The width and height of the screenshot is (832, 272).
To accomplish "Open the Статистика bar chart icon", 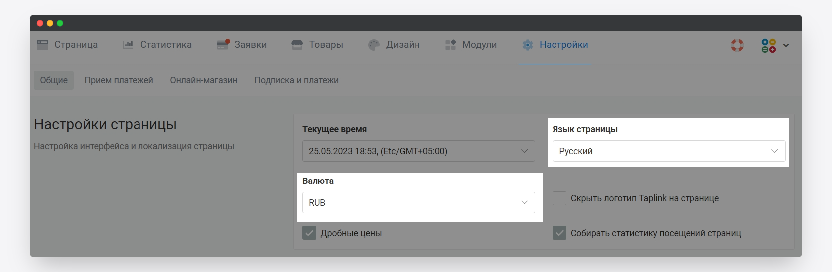I will coord(128,45).
